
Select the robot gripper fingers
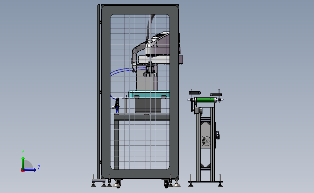(150, 75)
